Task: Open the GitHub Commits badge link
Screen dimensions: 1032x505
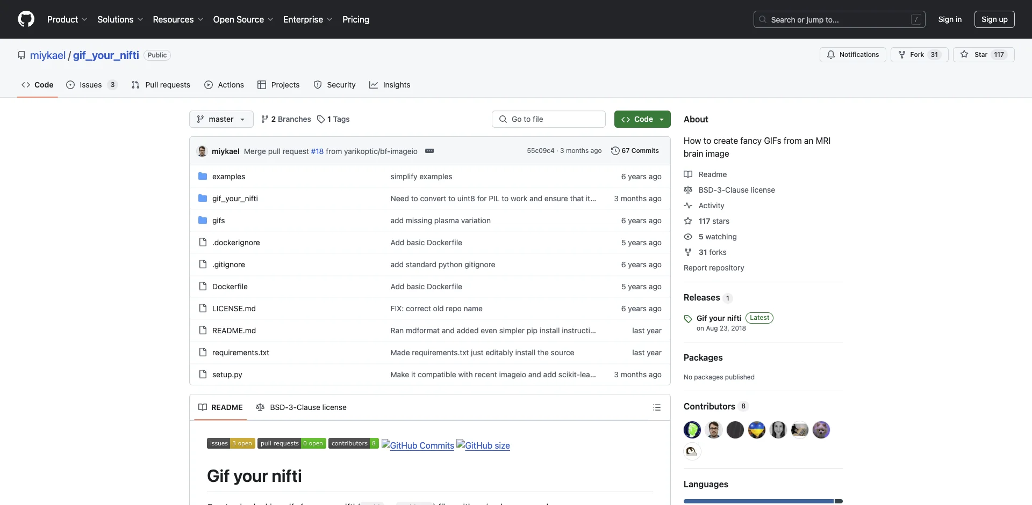Action: pyautogui.click(x=418, y=445)
